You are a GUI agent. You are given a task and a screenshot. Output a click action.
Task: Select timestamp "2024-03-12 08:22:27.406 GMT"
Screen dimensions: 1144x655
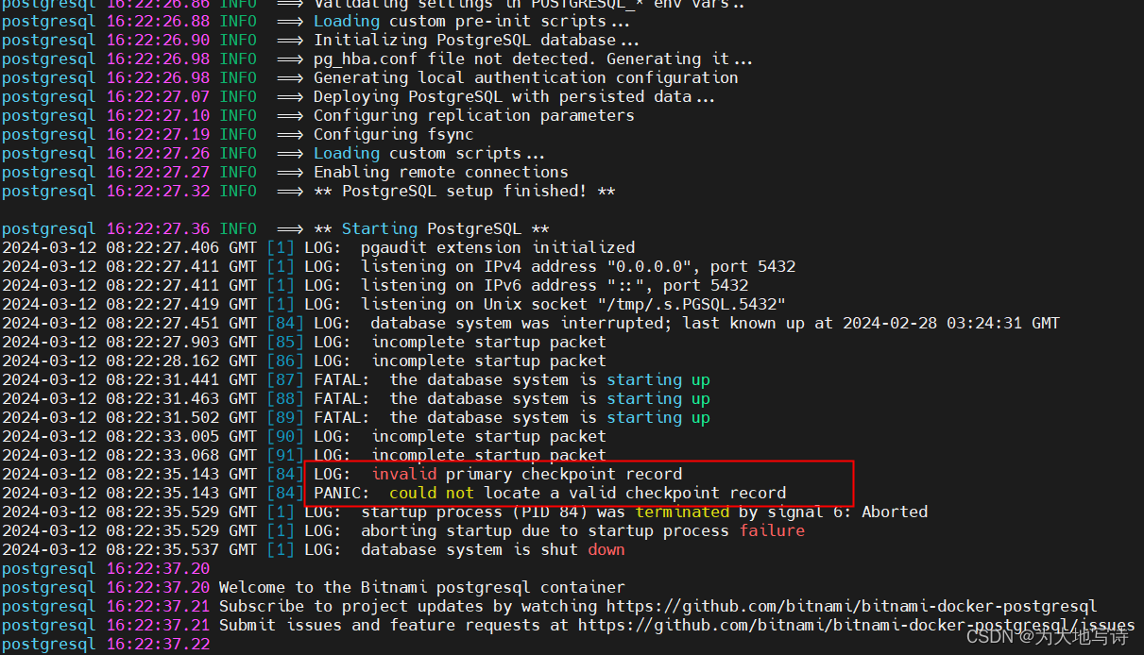pyautogui.click(x=129, y=247)
